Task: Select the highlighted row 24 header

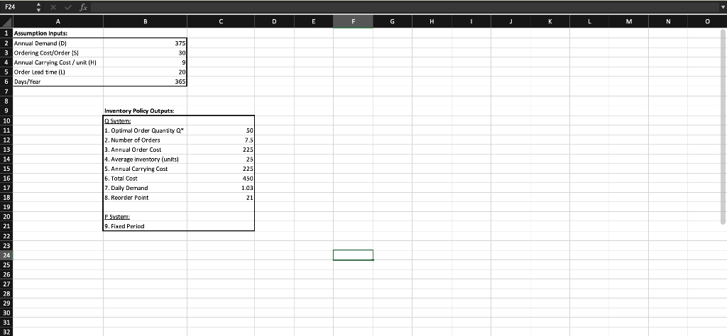Action: (6, 255)
